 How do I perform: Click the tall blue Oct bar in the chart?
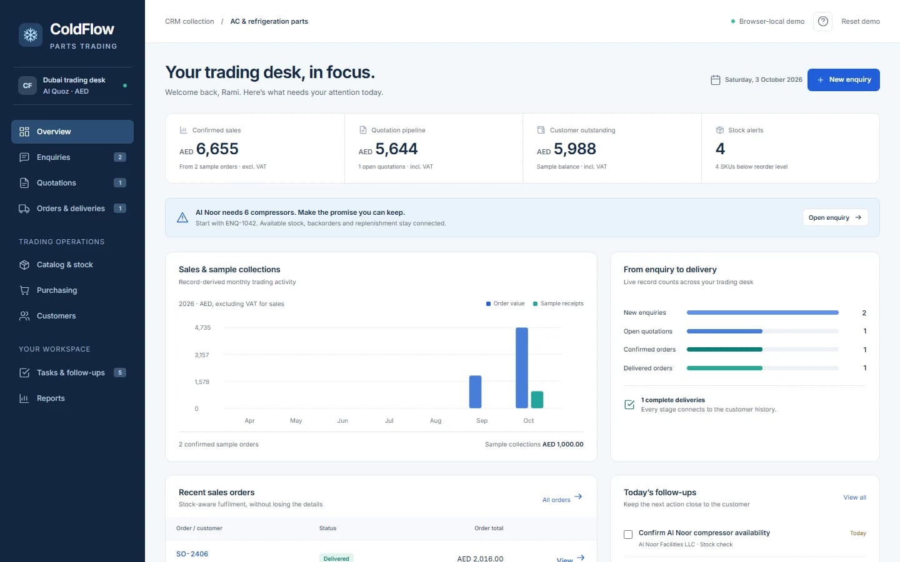pos(522,368)
